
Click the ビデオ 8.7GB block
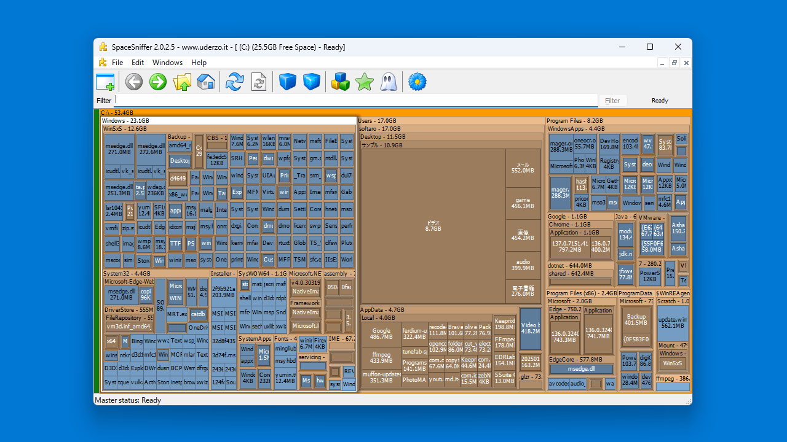point(433,225)
